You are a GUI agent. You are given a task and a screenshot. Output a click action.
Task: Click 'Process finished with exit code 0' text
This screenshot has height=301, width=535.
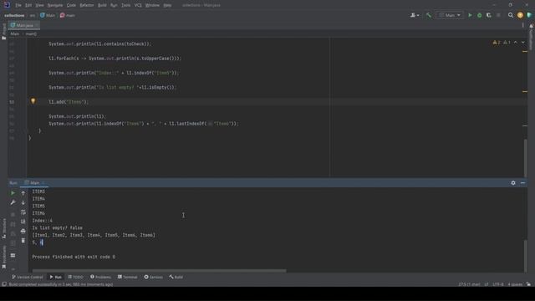tap(74, 257)
